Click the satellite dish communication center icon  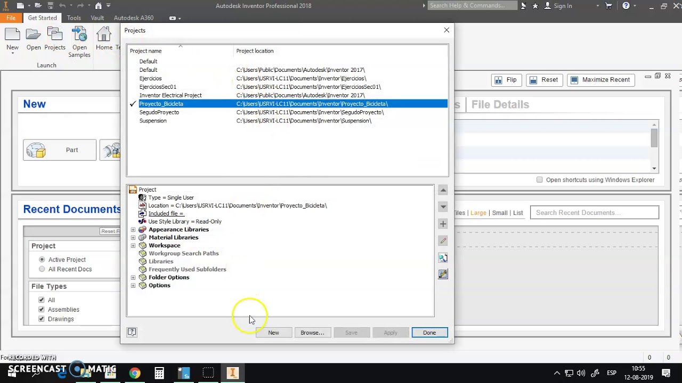pyautogui.click(x=523, y=6)
